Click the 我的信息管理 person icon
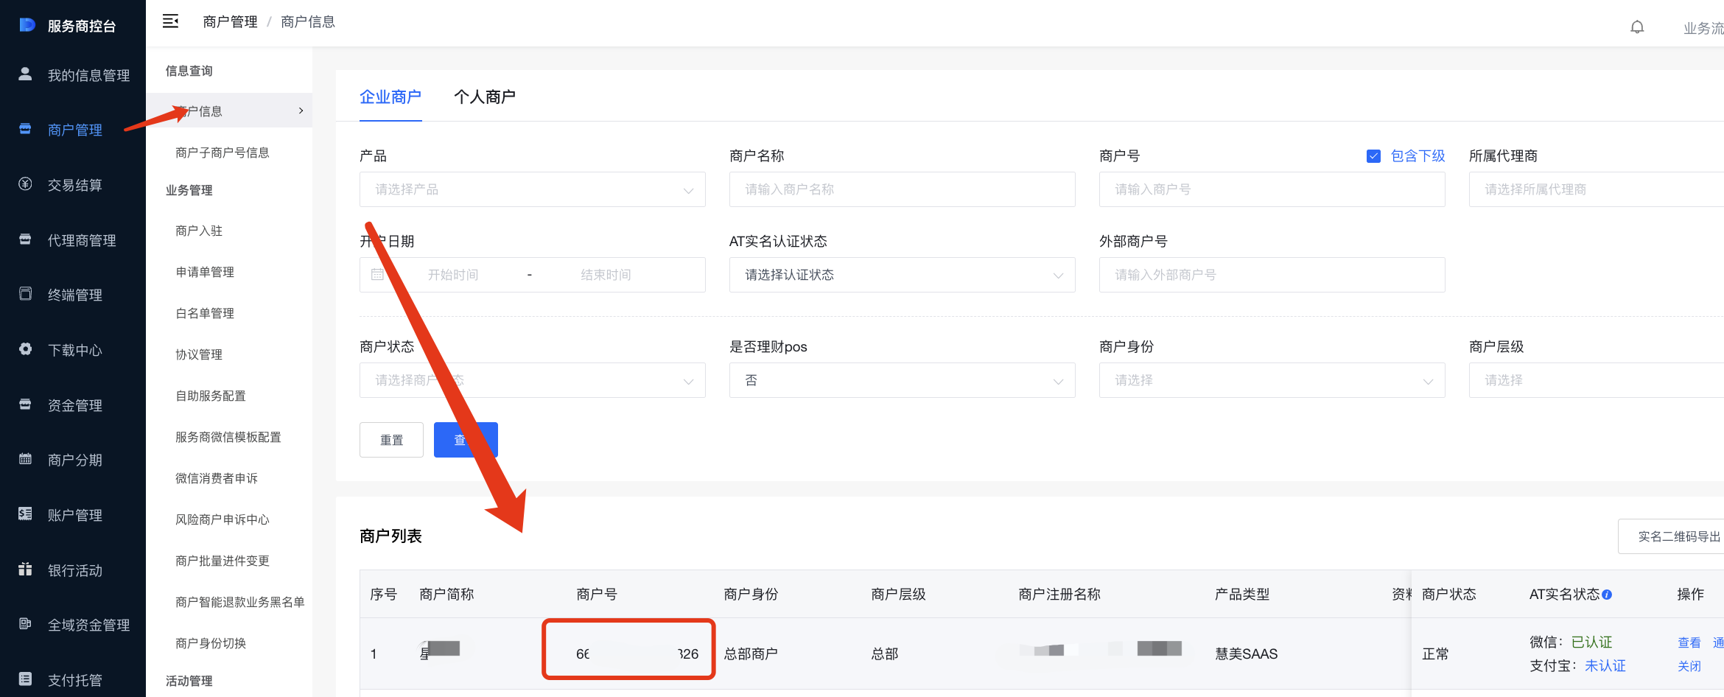 (25, 74)
